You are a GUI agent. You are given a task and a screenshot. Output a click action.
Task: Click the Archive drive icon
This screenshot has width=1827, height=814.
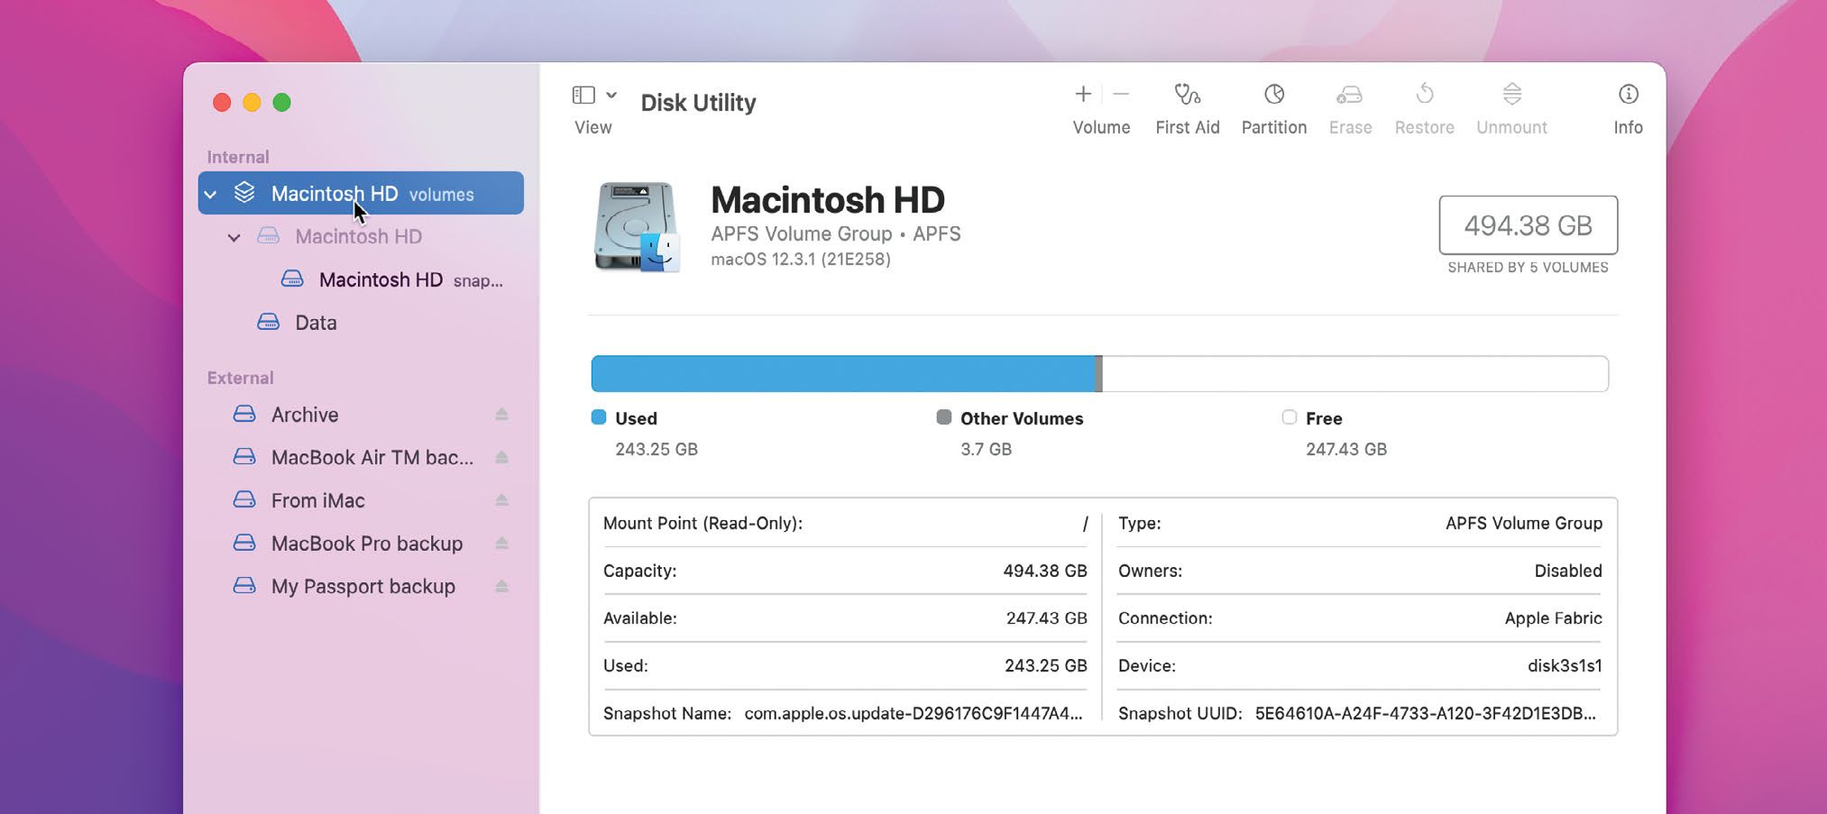pyautogui.click(x=244, y=414)
